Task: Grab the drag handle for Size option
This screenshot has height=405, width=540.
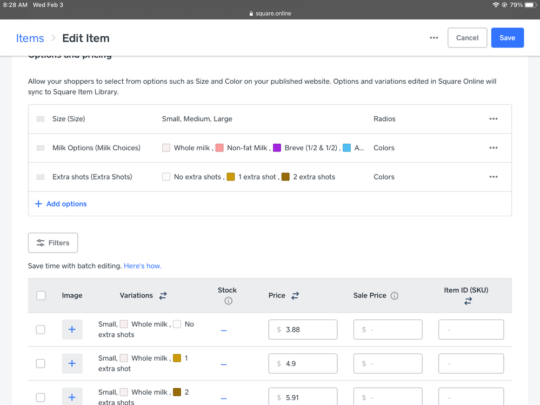Action: pos(41,119)
